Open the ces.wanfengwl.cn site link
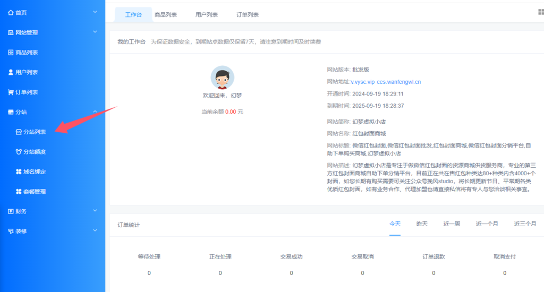This screenshot has height=292, width=544. pos(399,82)
